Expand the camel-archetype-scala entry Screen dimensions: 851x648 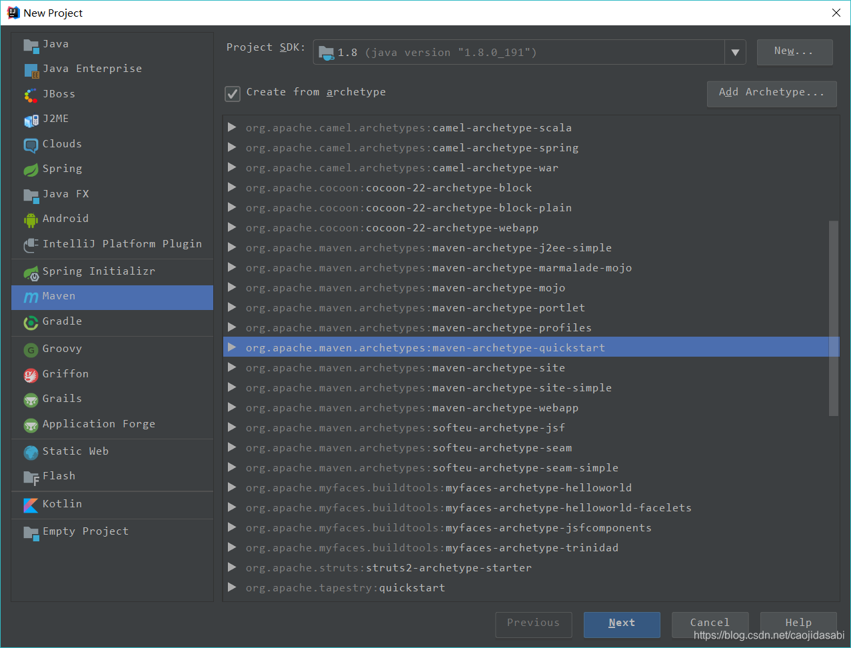point(232,127)
